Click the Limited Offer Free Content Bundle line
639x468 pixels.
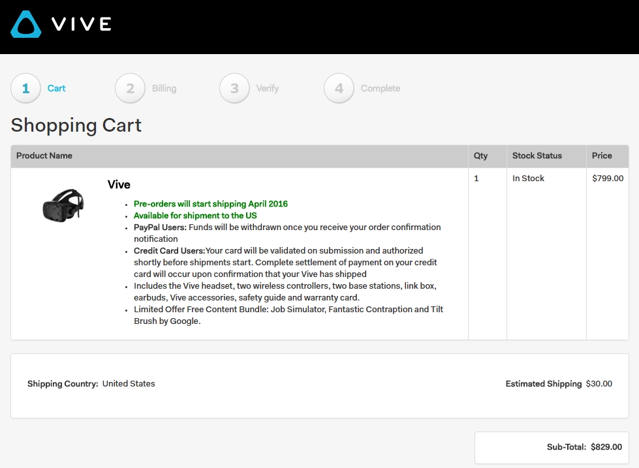pos(288,315)
